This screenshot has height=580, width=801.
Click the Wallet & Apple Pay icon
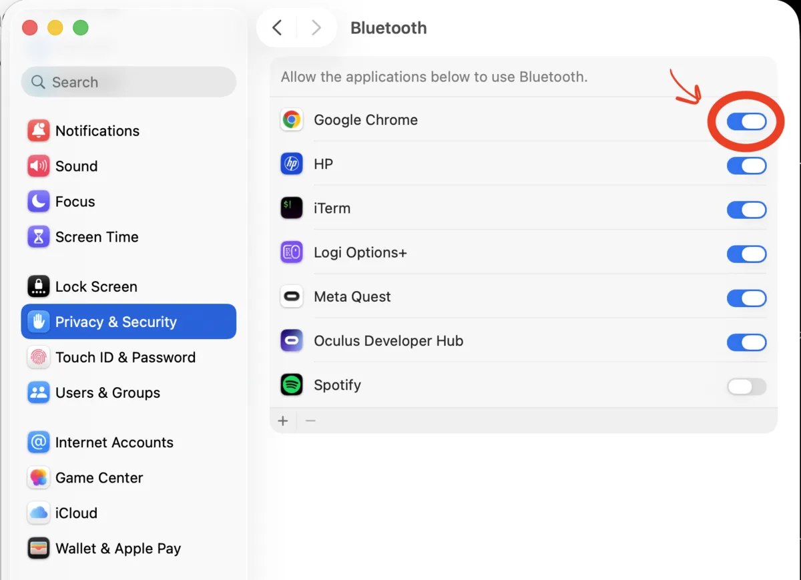(x=39, y=548)
